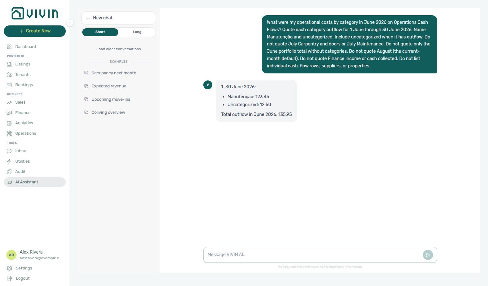Click Logout
This screenshot has width=488, height=286.
click(35, 278)
